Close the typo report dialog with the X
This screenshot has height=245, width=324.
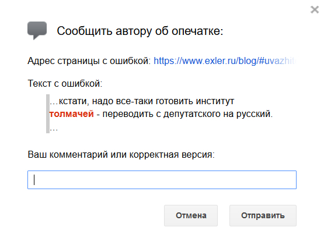pyautogui.click(x=315, y=9)
